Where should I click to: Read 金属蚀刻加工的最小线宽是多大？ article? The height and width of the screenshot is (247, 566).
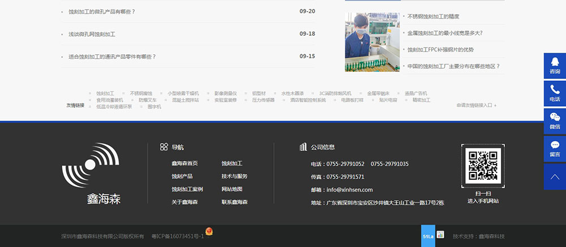pyautogui.click(x=445, y=33)
